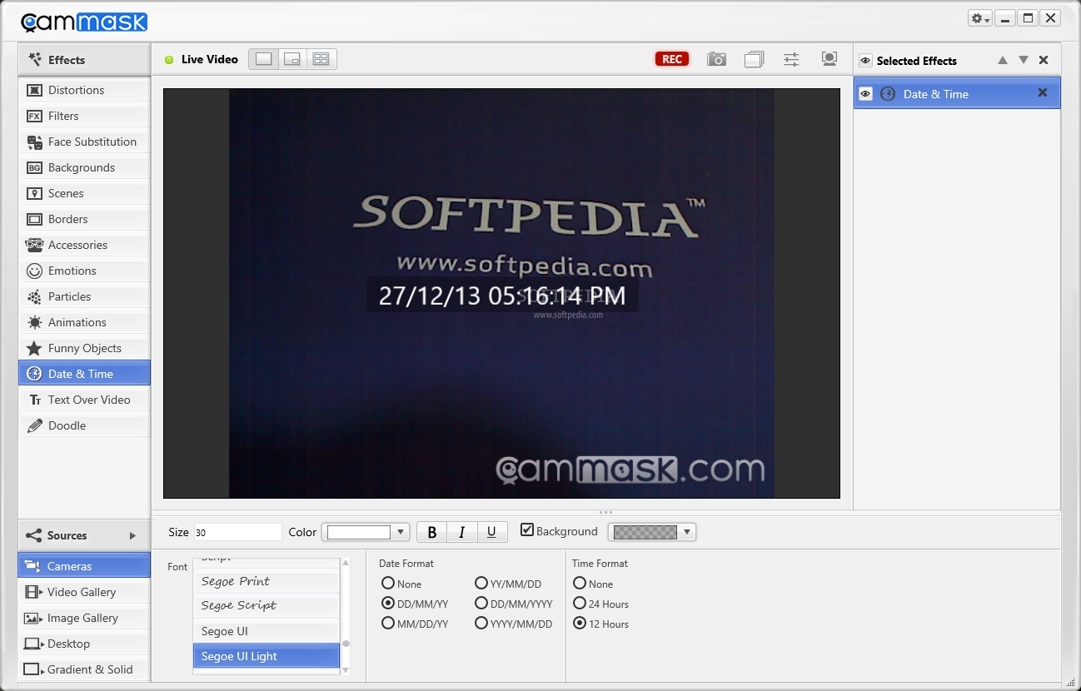1081x691 pixels.
Task: Open the Borders category
Action: pyautogui.click(x=84, y=219)
